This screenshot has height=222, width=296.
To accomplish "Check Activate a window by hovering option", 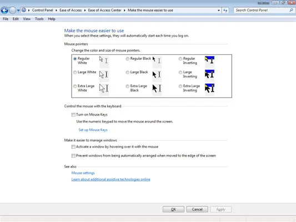I will [x=73, y=147].
